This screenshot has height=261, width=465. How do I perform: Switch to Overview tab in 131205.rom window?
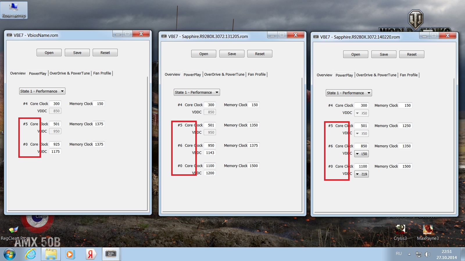172,75
